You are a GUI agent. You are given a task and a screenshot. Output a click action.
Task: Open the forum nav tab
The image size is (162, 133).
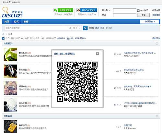click(x=16, y=22)
